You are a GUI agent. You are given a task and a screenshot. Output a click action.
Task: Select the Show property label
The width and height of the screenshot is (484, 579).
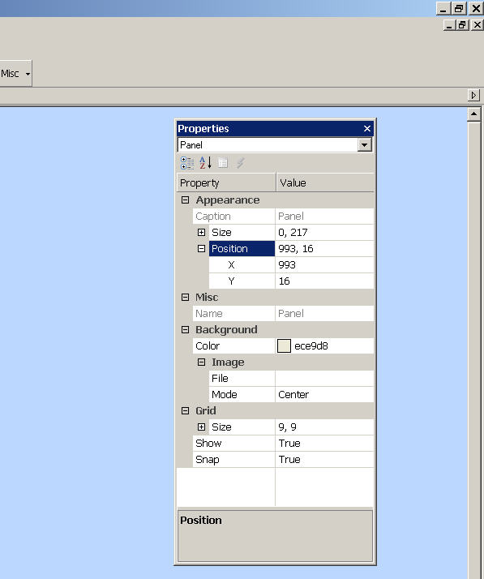coord(233,443)
